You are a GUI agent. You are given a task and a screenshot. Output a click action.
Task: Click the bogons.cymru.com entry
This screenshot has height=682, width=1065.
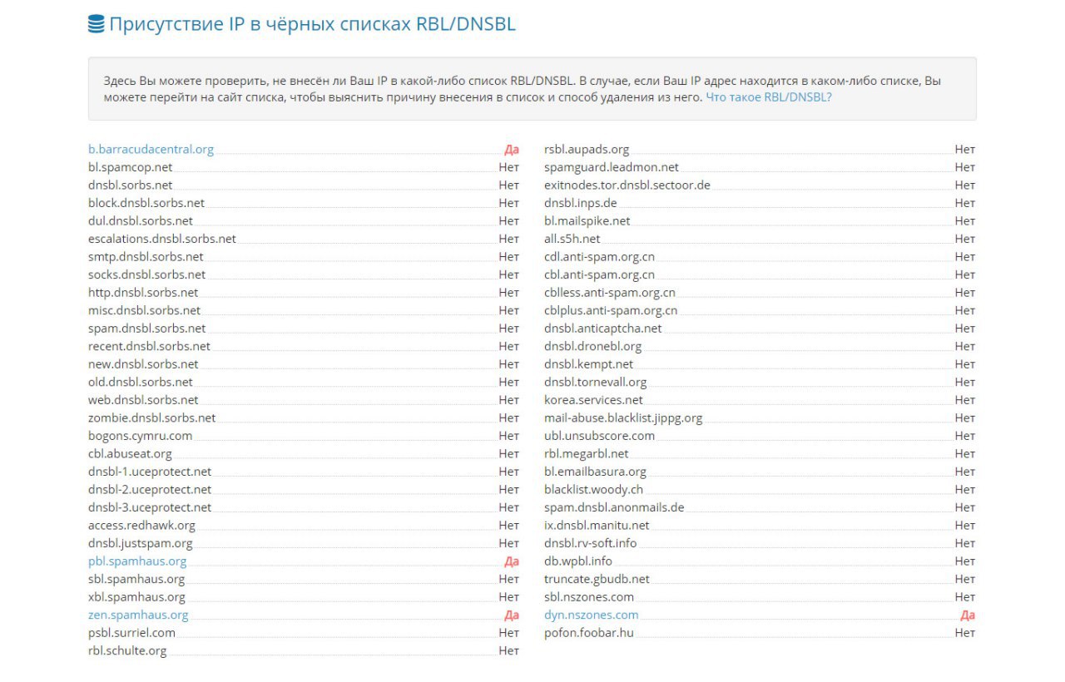pos(140,435)
